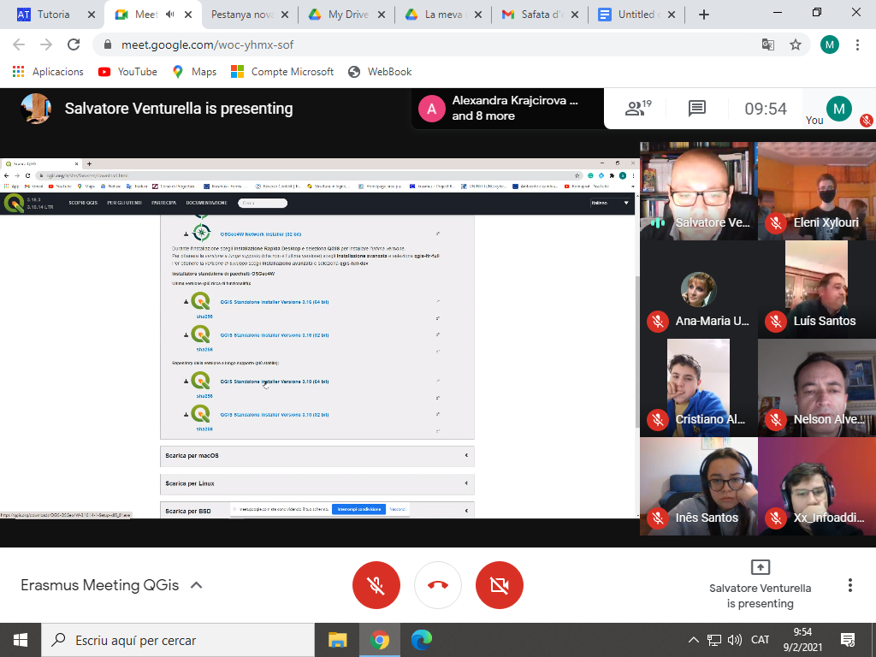Click the translate page icon in address bar
Screen dimensions: 876x657
pos(768,44)
